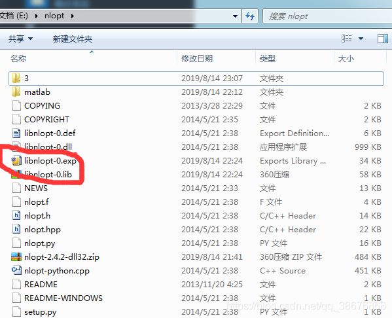The image size is (392, 318).
Task: Click the COPYRIGHT file icon
Action: point(16,120)
